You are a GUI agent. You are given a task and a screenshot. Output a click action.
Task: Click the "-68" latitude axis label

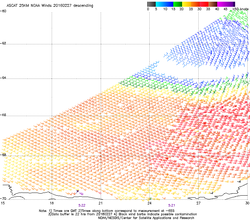(3, 155)
